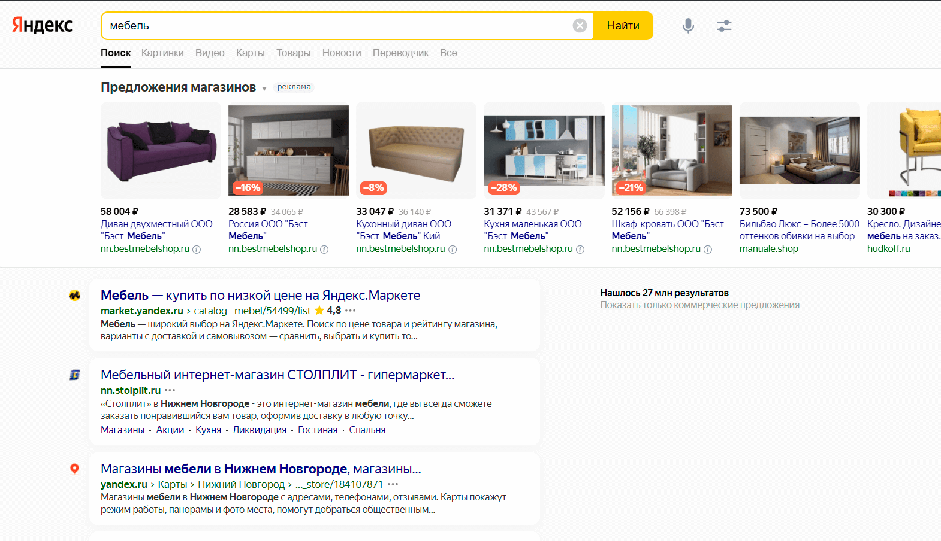Open Диван двухместный ООО Бэст-Мебель link
Image resolution: width=941 pixels, height=541 pixels.
(156, 230)
